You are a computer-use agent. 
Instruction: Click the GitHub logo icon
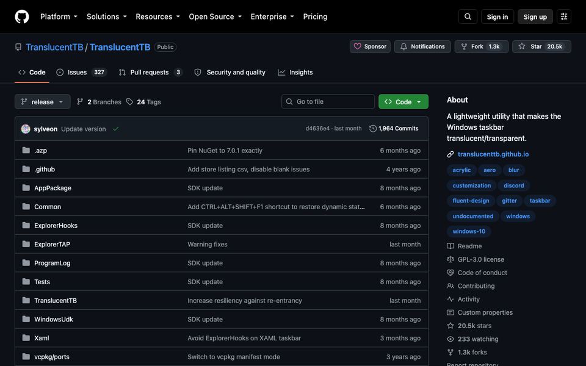22,16
